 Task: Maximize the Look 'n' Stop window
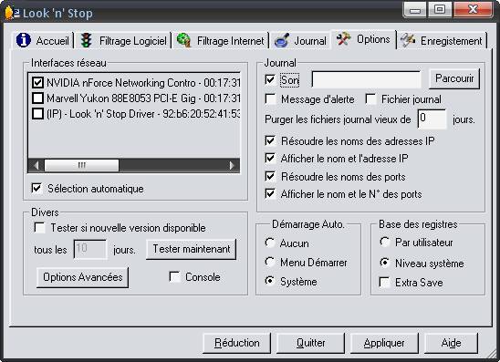click(x=440, y=10)
